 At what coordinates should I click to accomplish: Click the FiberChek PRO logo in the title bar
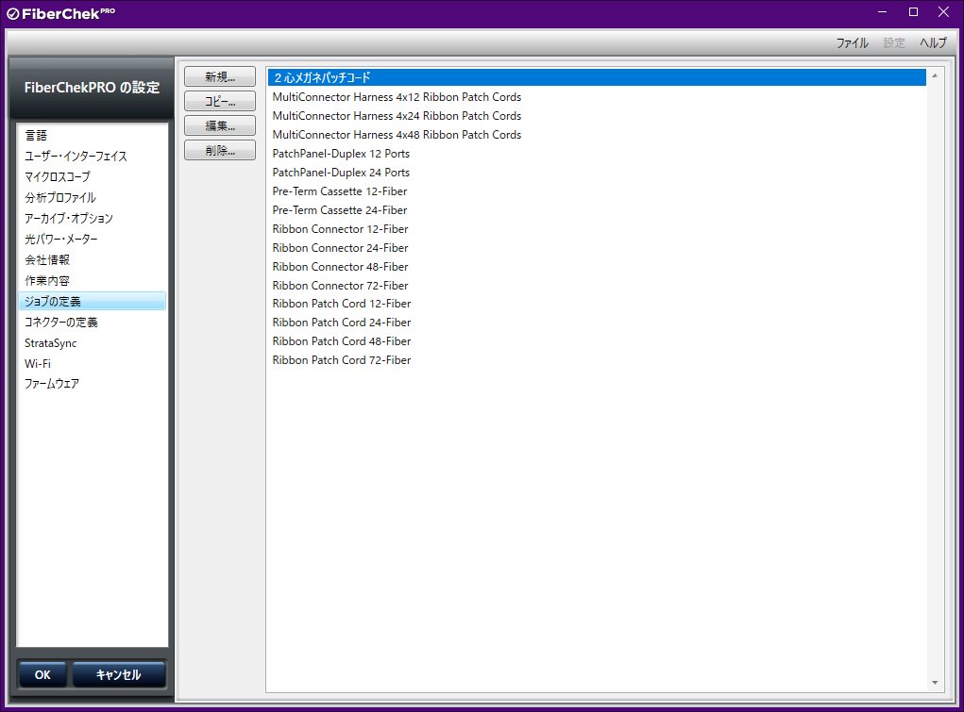(x=60, y=13)
